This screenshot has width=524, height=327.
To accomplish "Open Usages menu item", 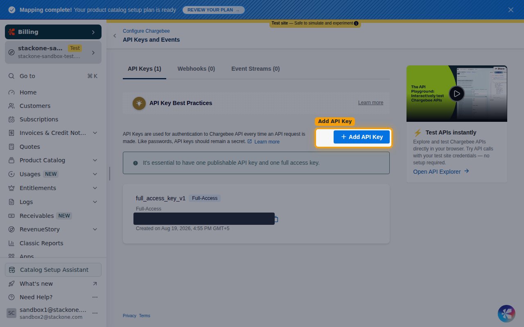I will [x=30, y=174].
